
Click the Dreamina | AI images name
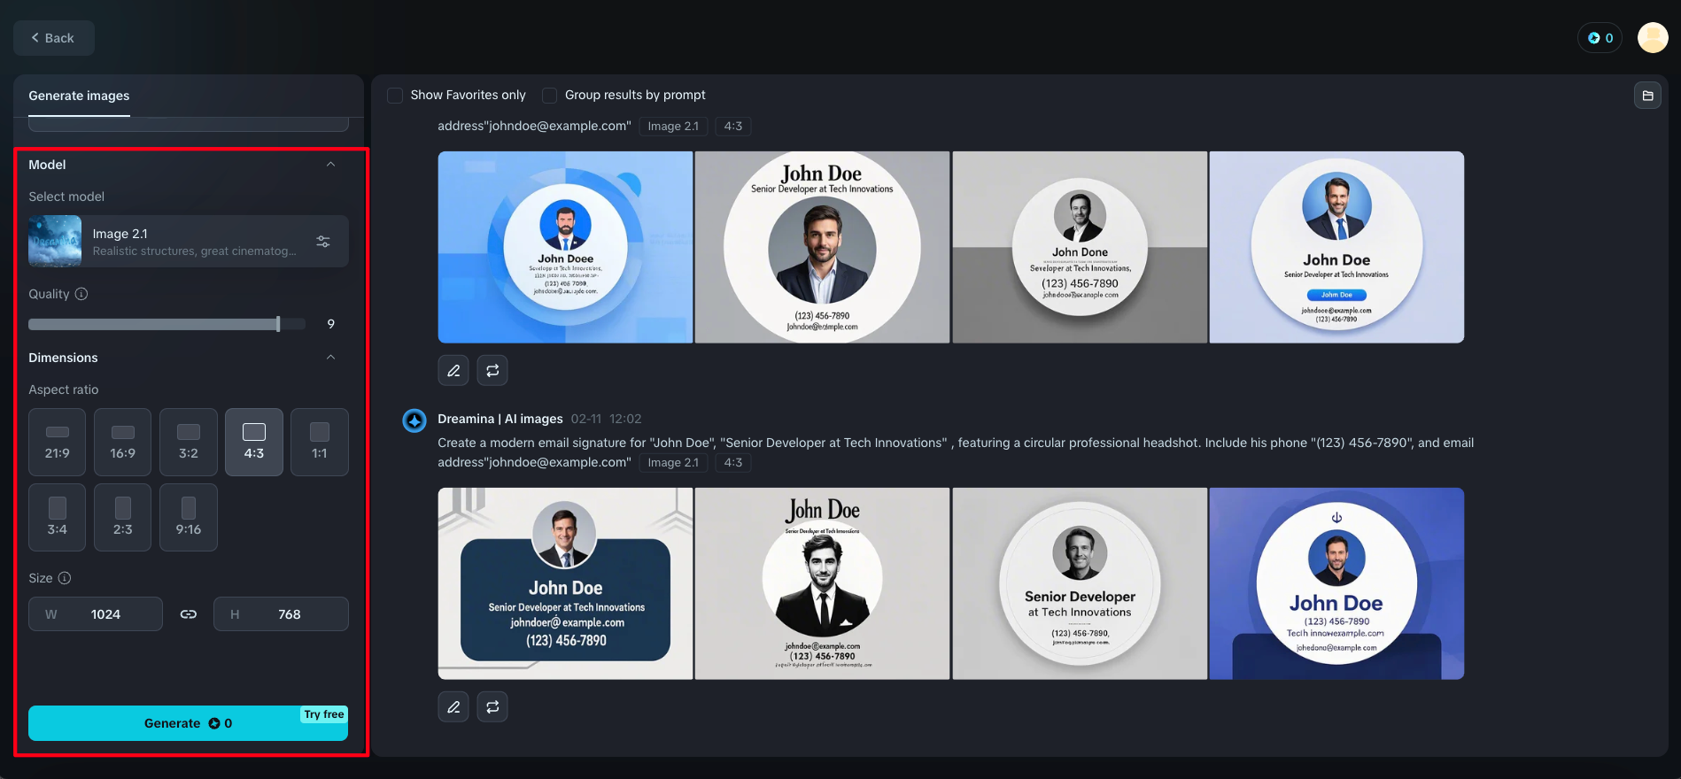point(500,419)
